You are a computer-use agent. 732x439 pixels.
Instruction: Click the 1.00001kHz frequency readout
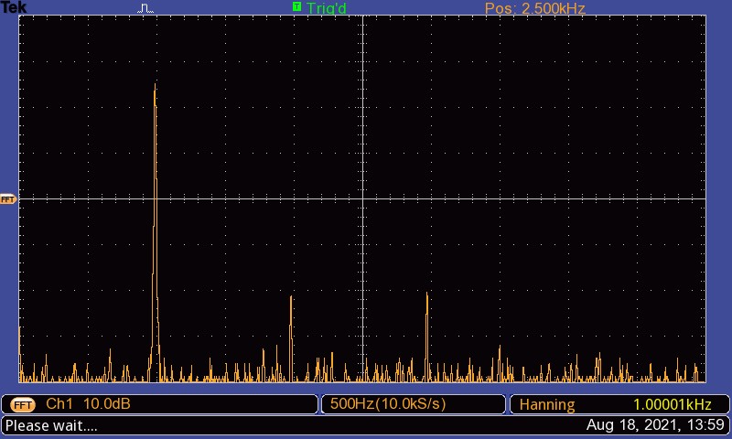click(x=673, y=404)
